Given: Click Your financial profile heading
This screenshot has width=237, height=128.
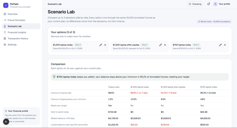Looking at the screenshot, I should (18, 111).
